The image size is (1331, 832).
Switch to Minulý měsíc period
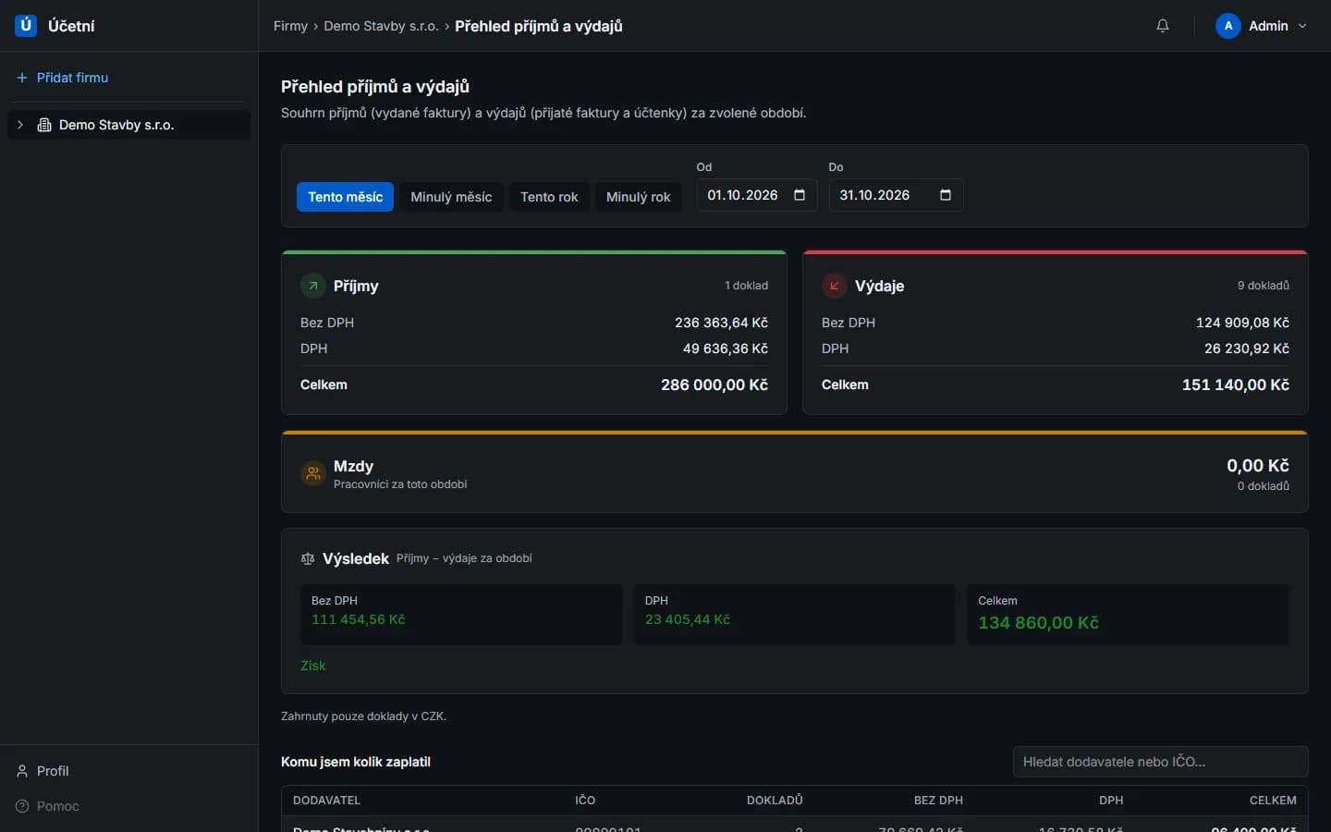[x=451, y=197]
